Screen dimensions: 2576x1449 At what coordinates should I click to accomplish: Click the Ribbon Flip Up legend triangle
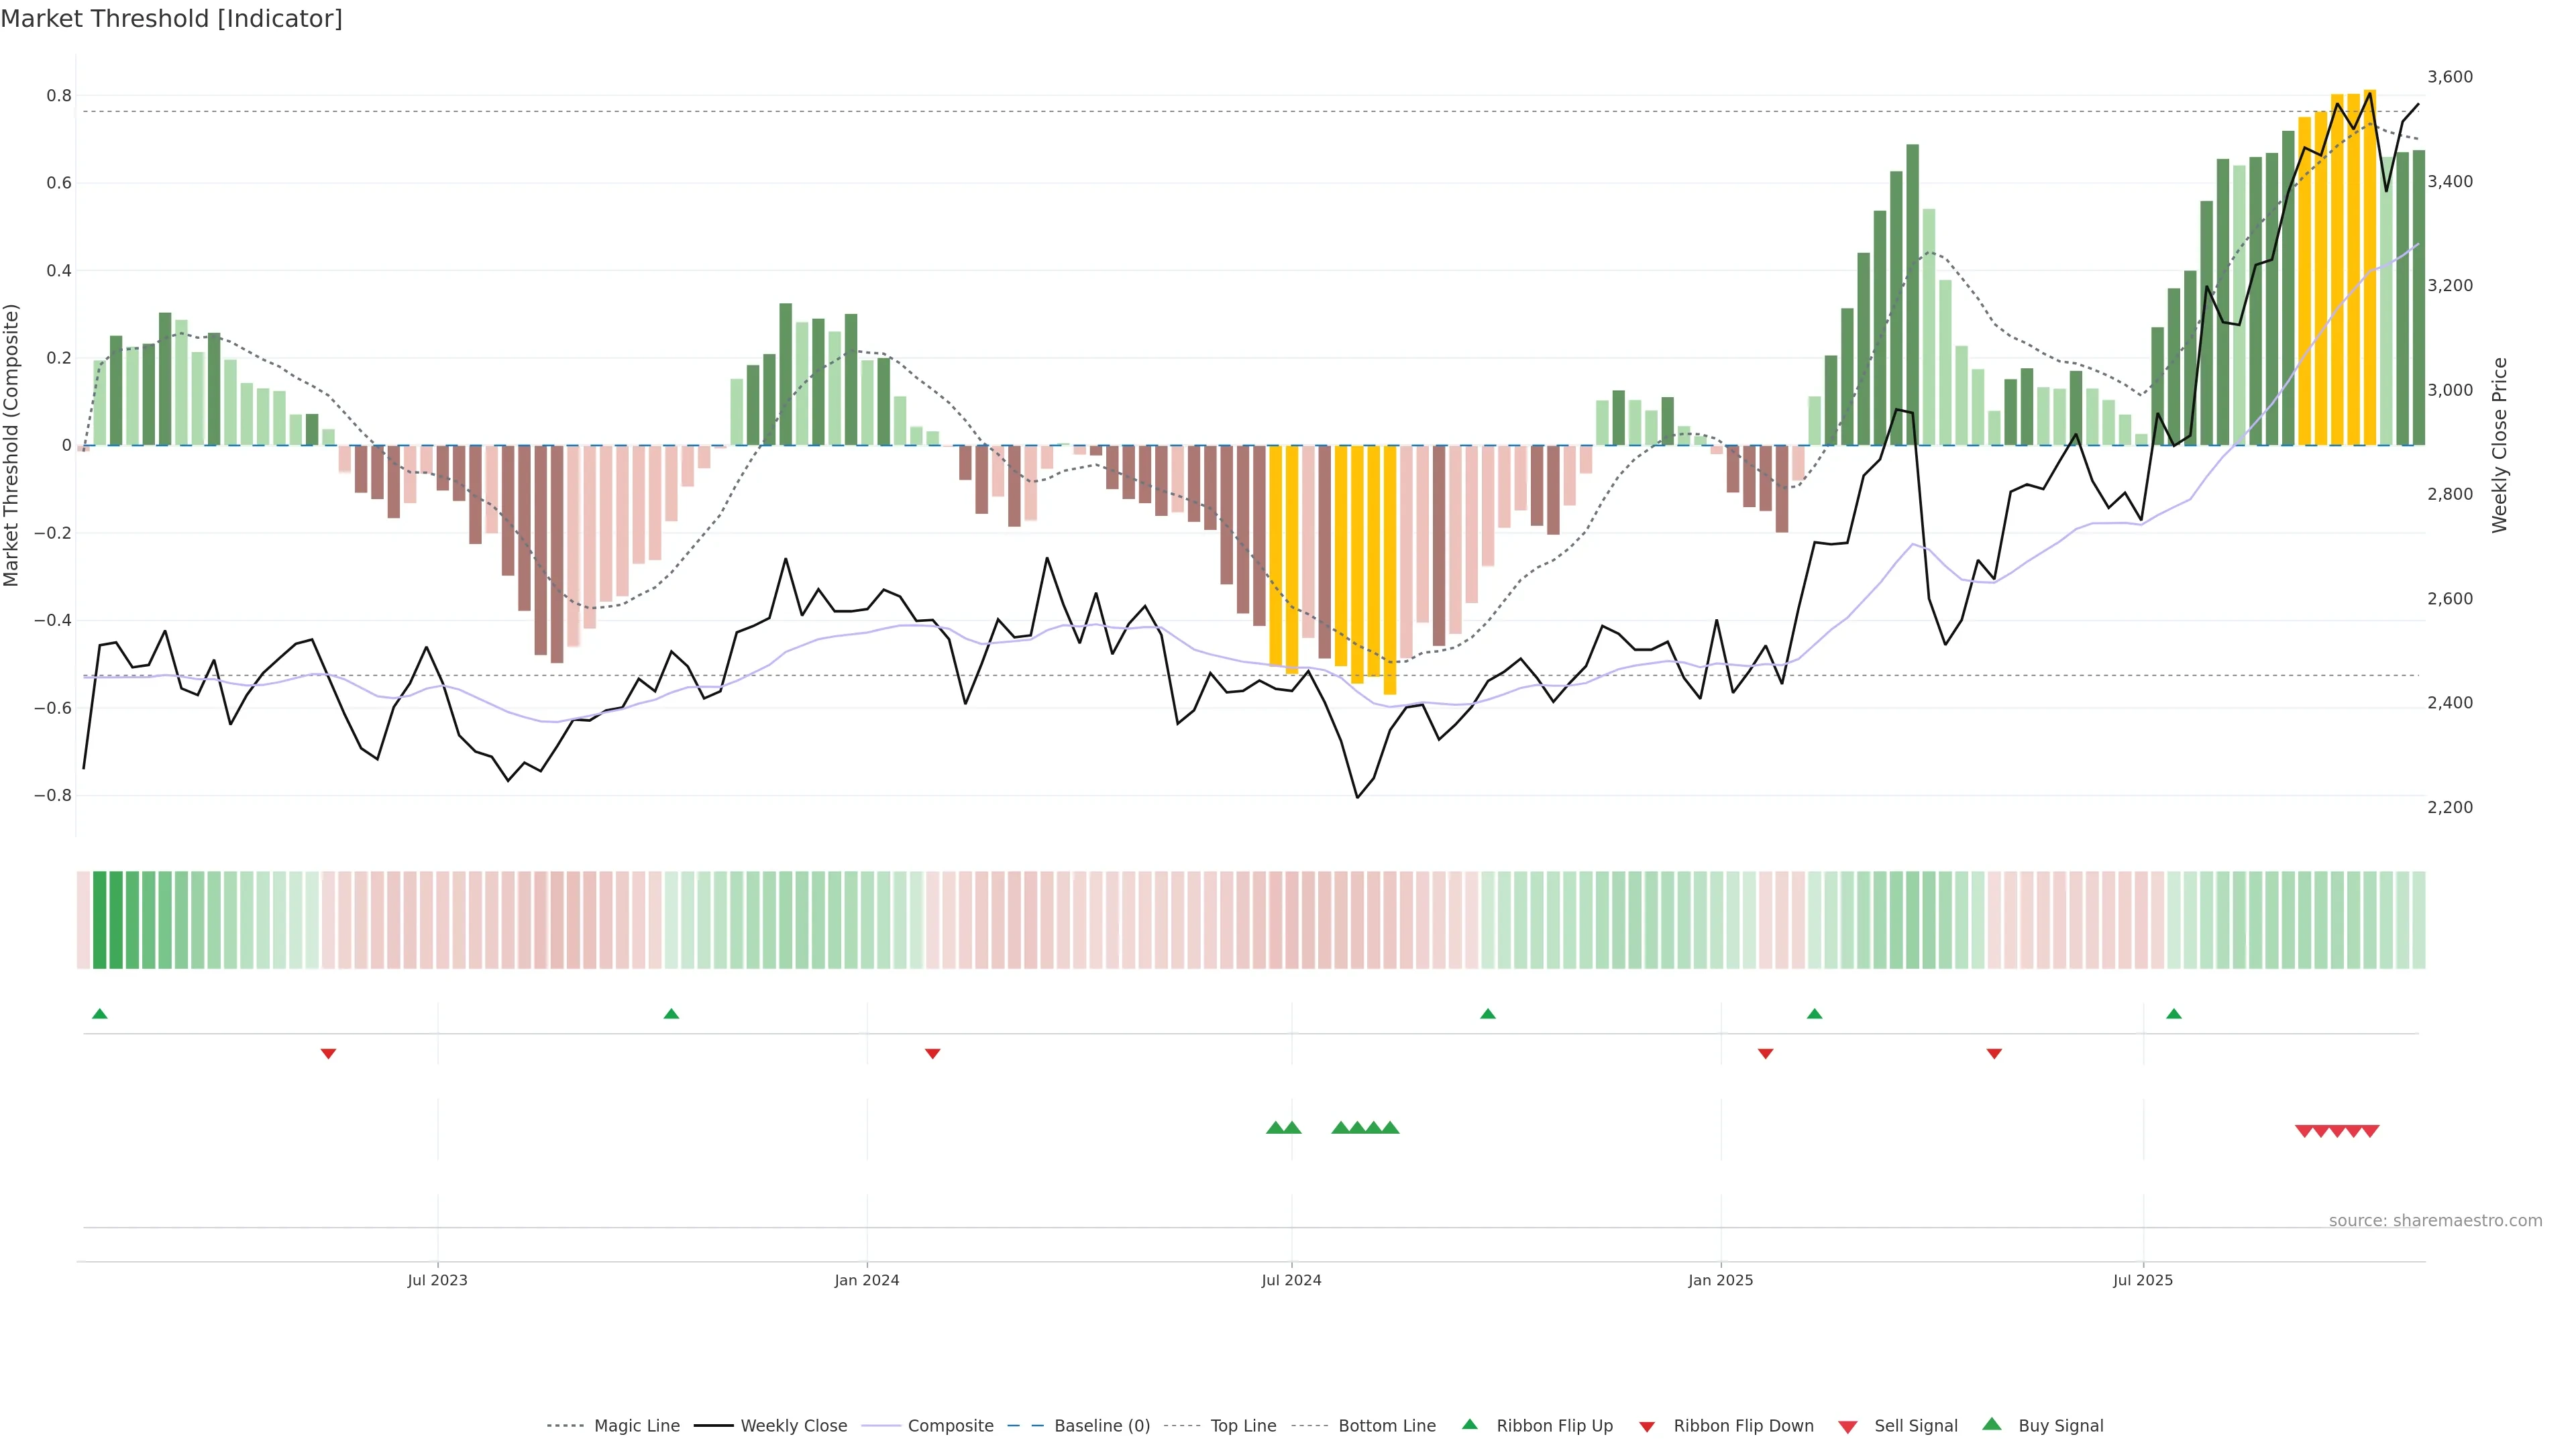click(1469, 1424)
